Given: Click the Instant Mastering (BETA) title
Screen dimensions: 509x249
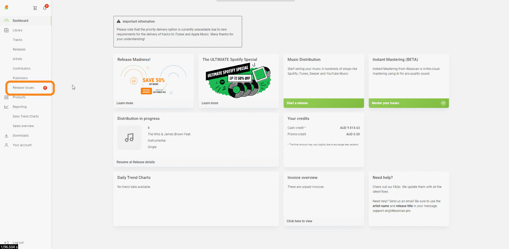Looking at the screenshot, I should point(395,59).
